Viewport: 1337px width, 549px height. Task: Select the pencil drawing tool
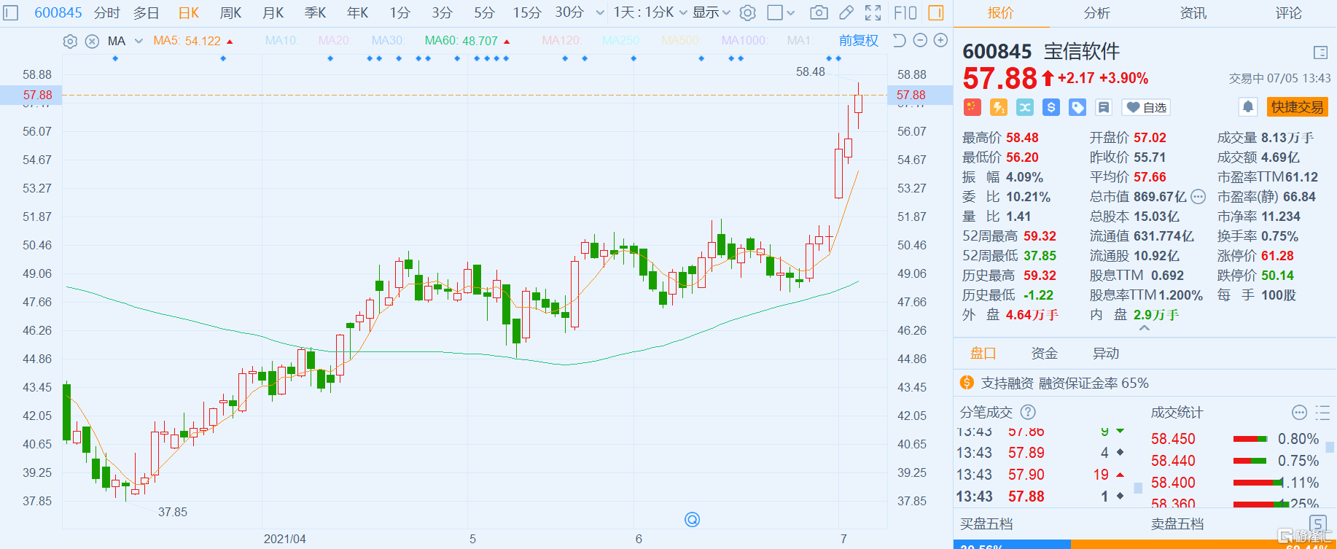846,12
